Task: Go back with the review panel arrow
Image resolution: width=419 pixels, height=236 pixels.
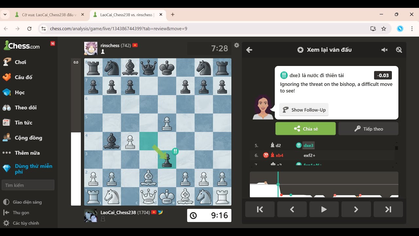Action: 249,50
